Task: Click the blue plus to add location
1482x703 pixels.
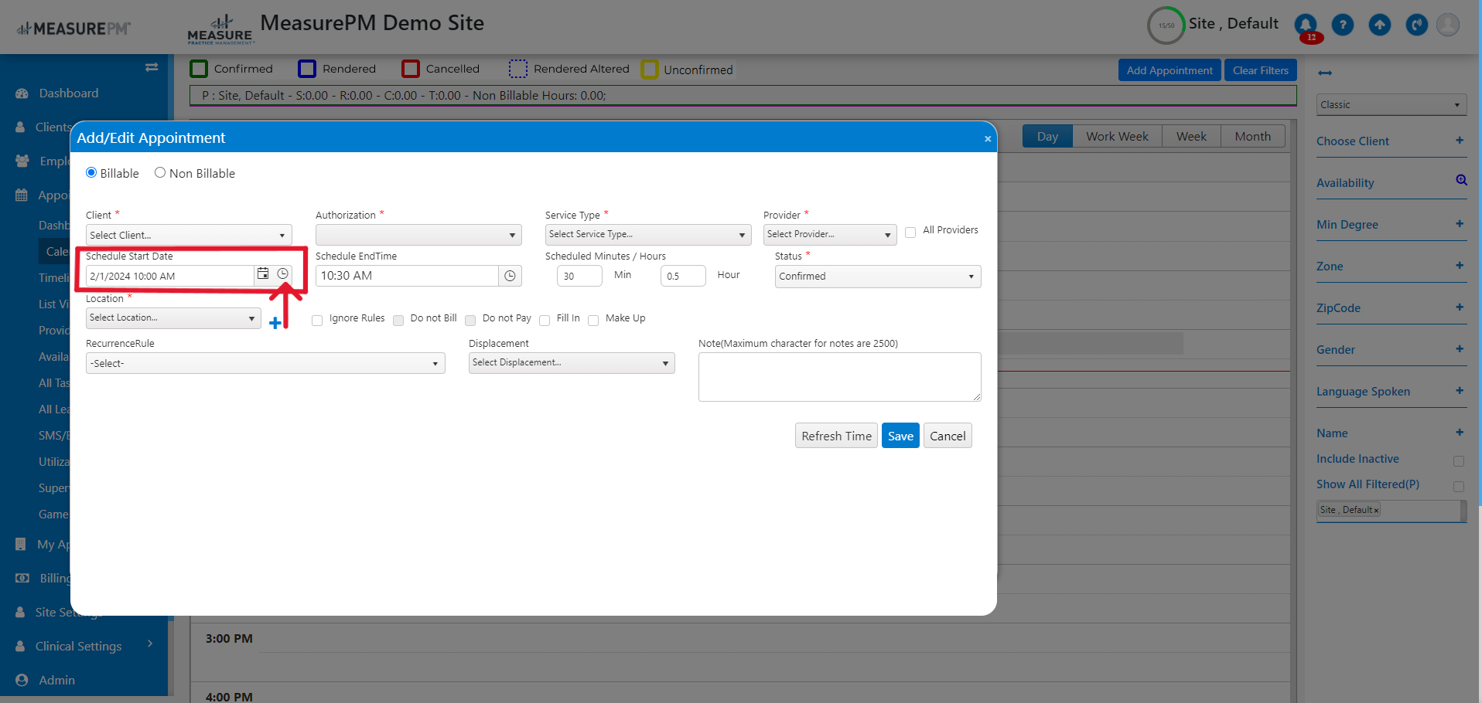Action: [275, 322]
